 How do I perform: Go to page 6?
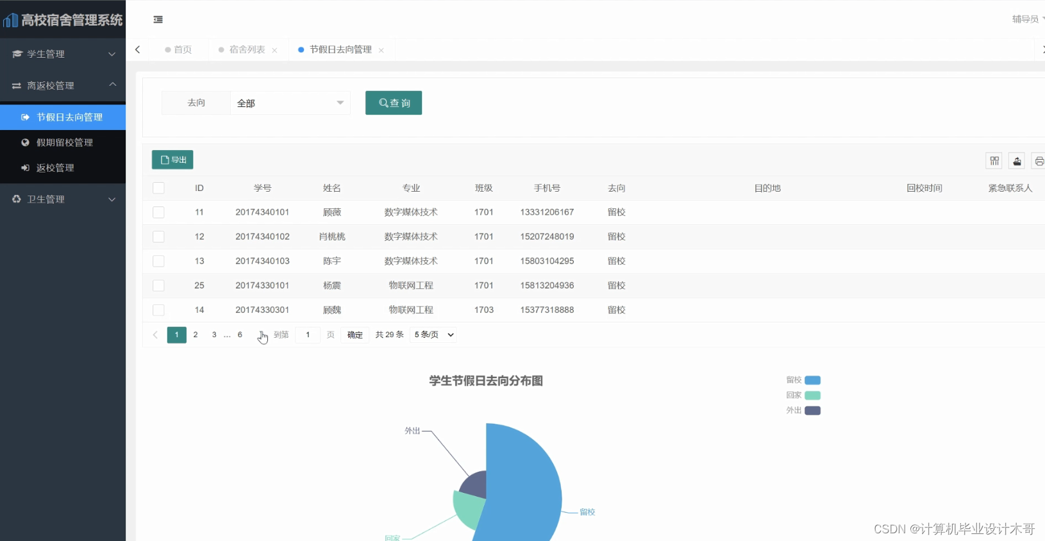(x=240, y=335)
